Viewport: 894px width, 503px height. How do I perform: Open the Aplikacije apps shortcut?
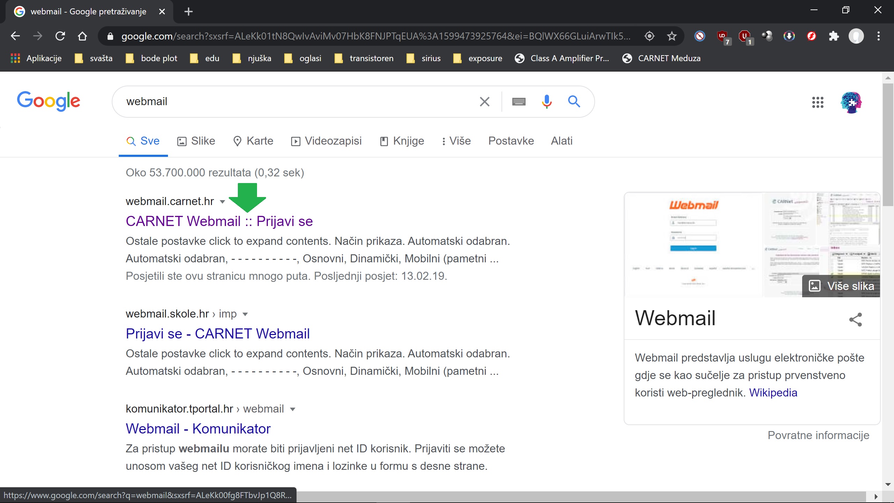click(x=36, y=58)
